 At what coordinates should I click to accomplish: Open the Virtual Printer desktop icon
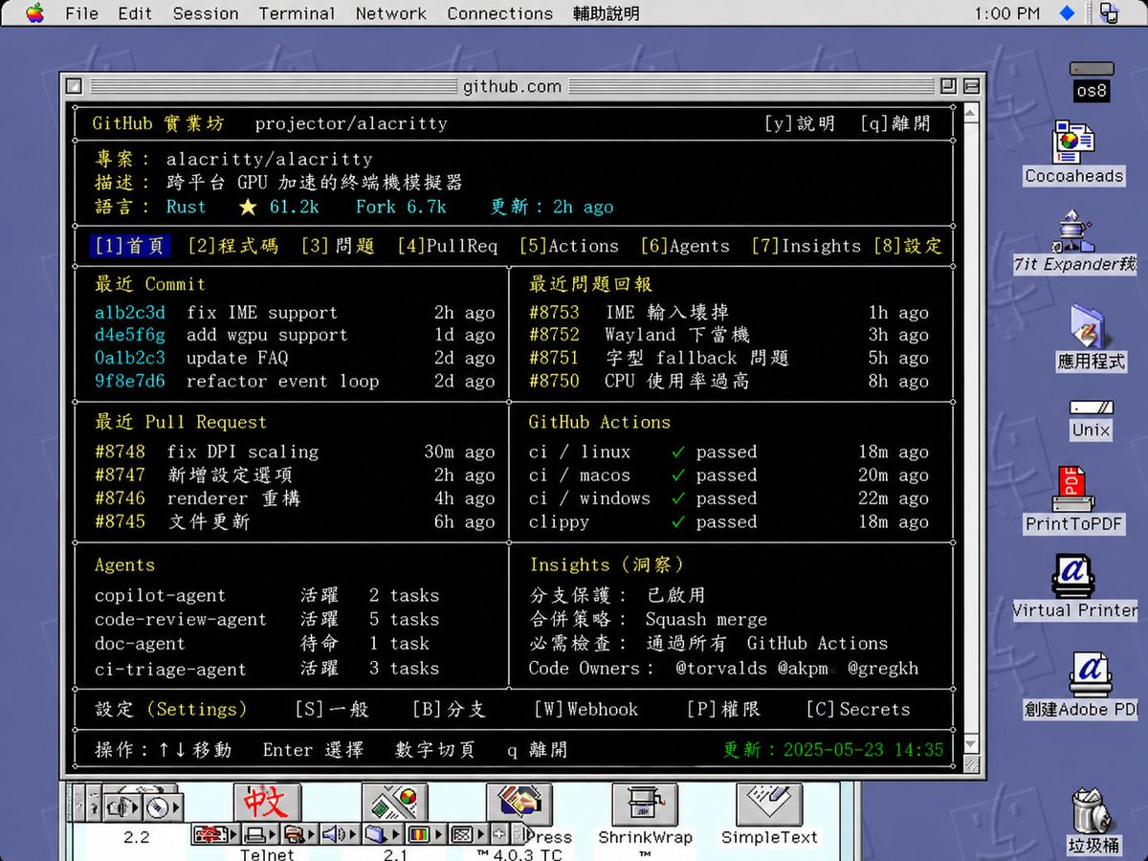point(1075,587)
